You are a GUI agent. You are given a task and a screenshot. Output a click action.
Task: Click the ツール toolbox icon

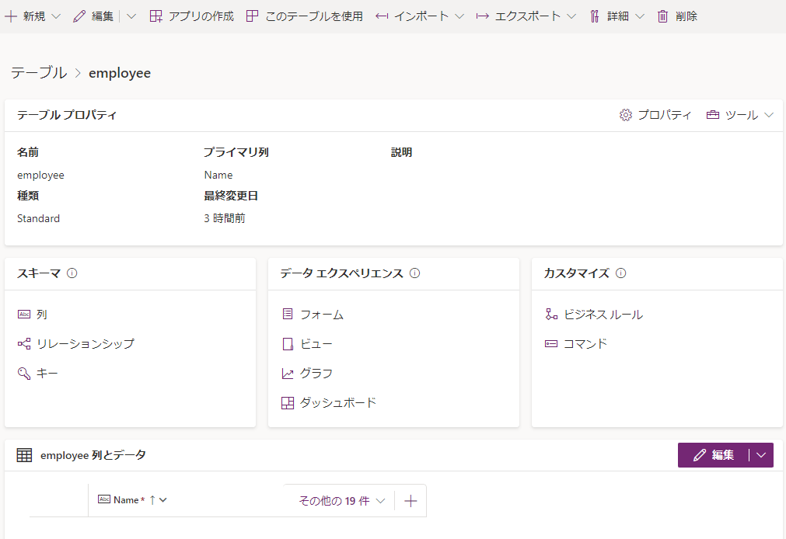pyautogui.click(x=713, y=115)
